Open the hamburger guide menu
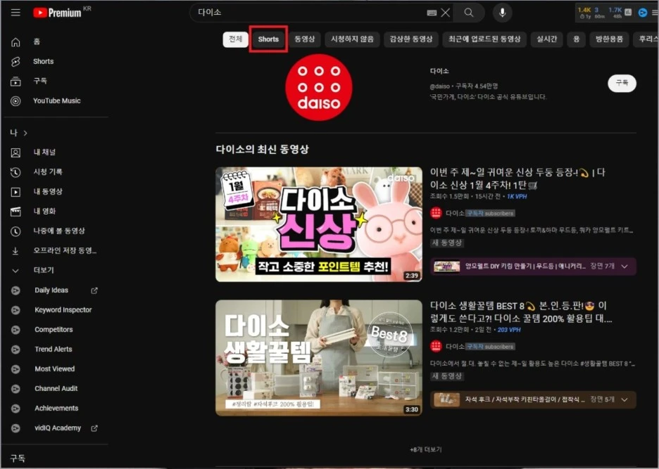 [x=15, y=12]
